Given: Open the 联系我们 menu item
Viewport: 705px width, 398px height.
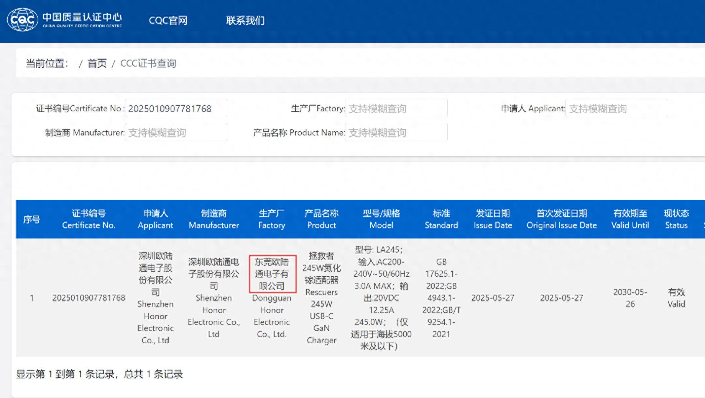Looking at the screenshot, I should 245,21.
